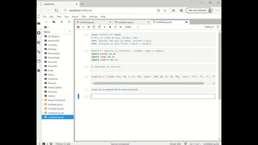Create a new folder icon in file browser
The width and height of the screenshot is (258, 145).
54,22
